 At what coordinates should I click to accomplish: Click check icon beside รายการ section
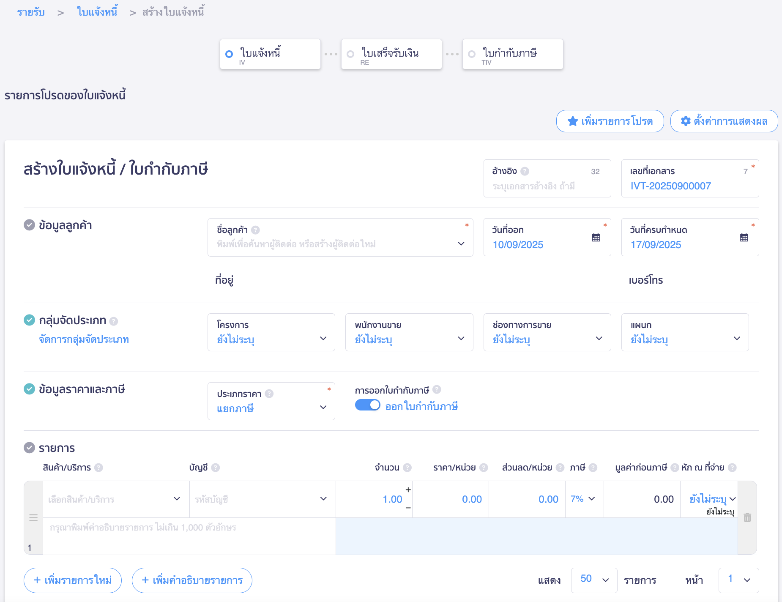(29, 447)
